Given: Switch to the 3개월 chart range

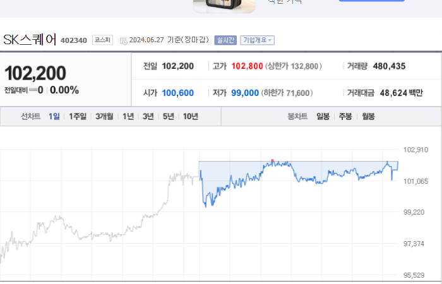Looking at the screenshot, I should tap(104, 116).
